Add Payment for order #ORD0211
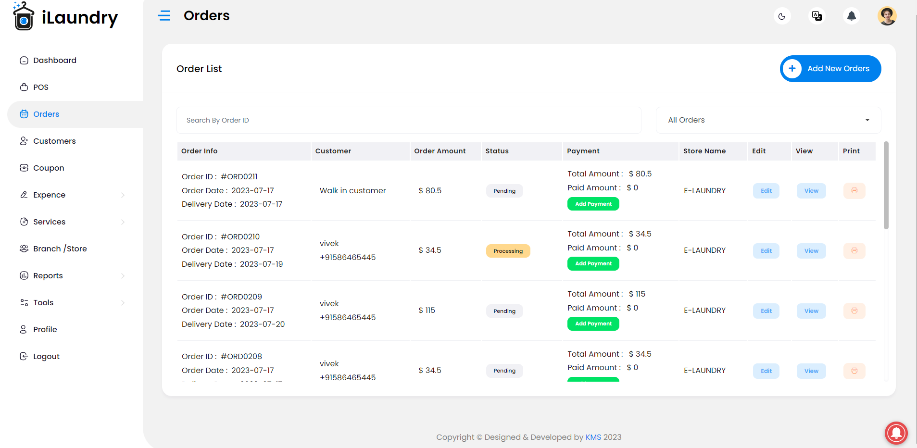Screen dimensions: 917x448 [593, 204]
